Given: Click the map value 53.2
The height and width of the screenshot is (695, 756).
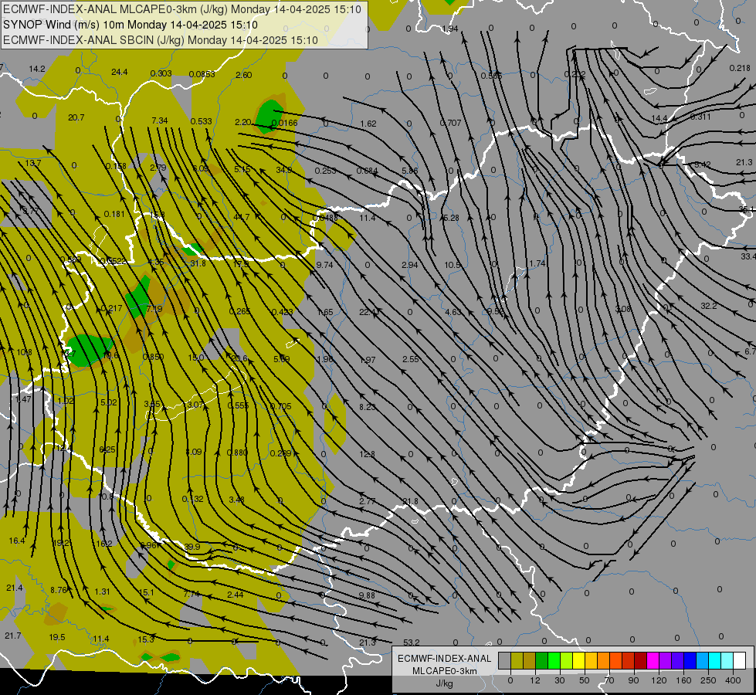Looking at the screenshot, I should coord(412,642).
